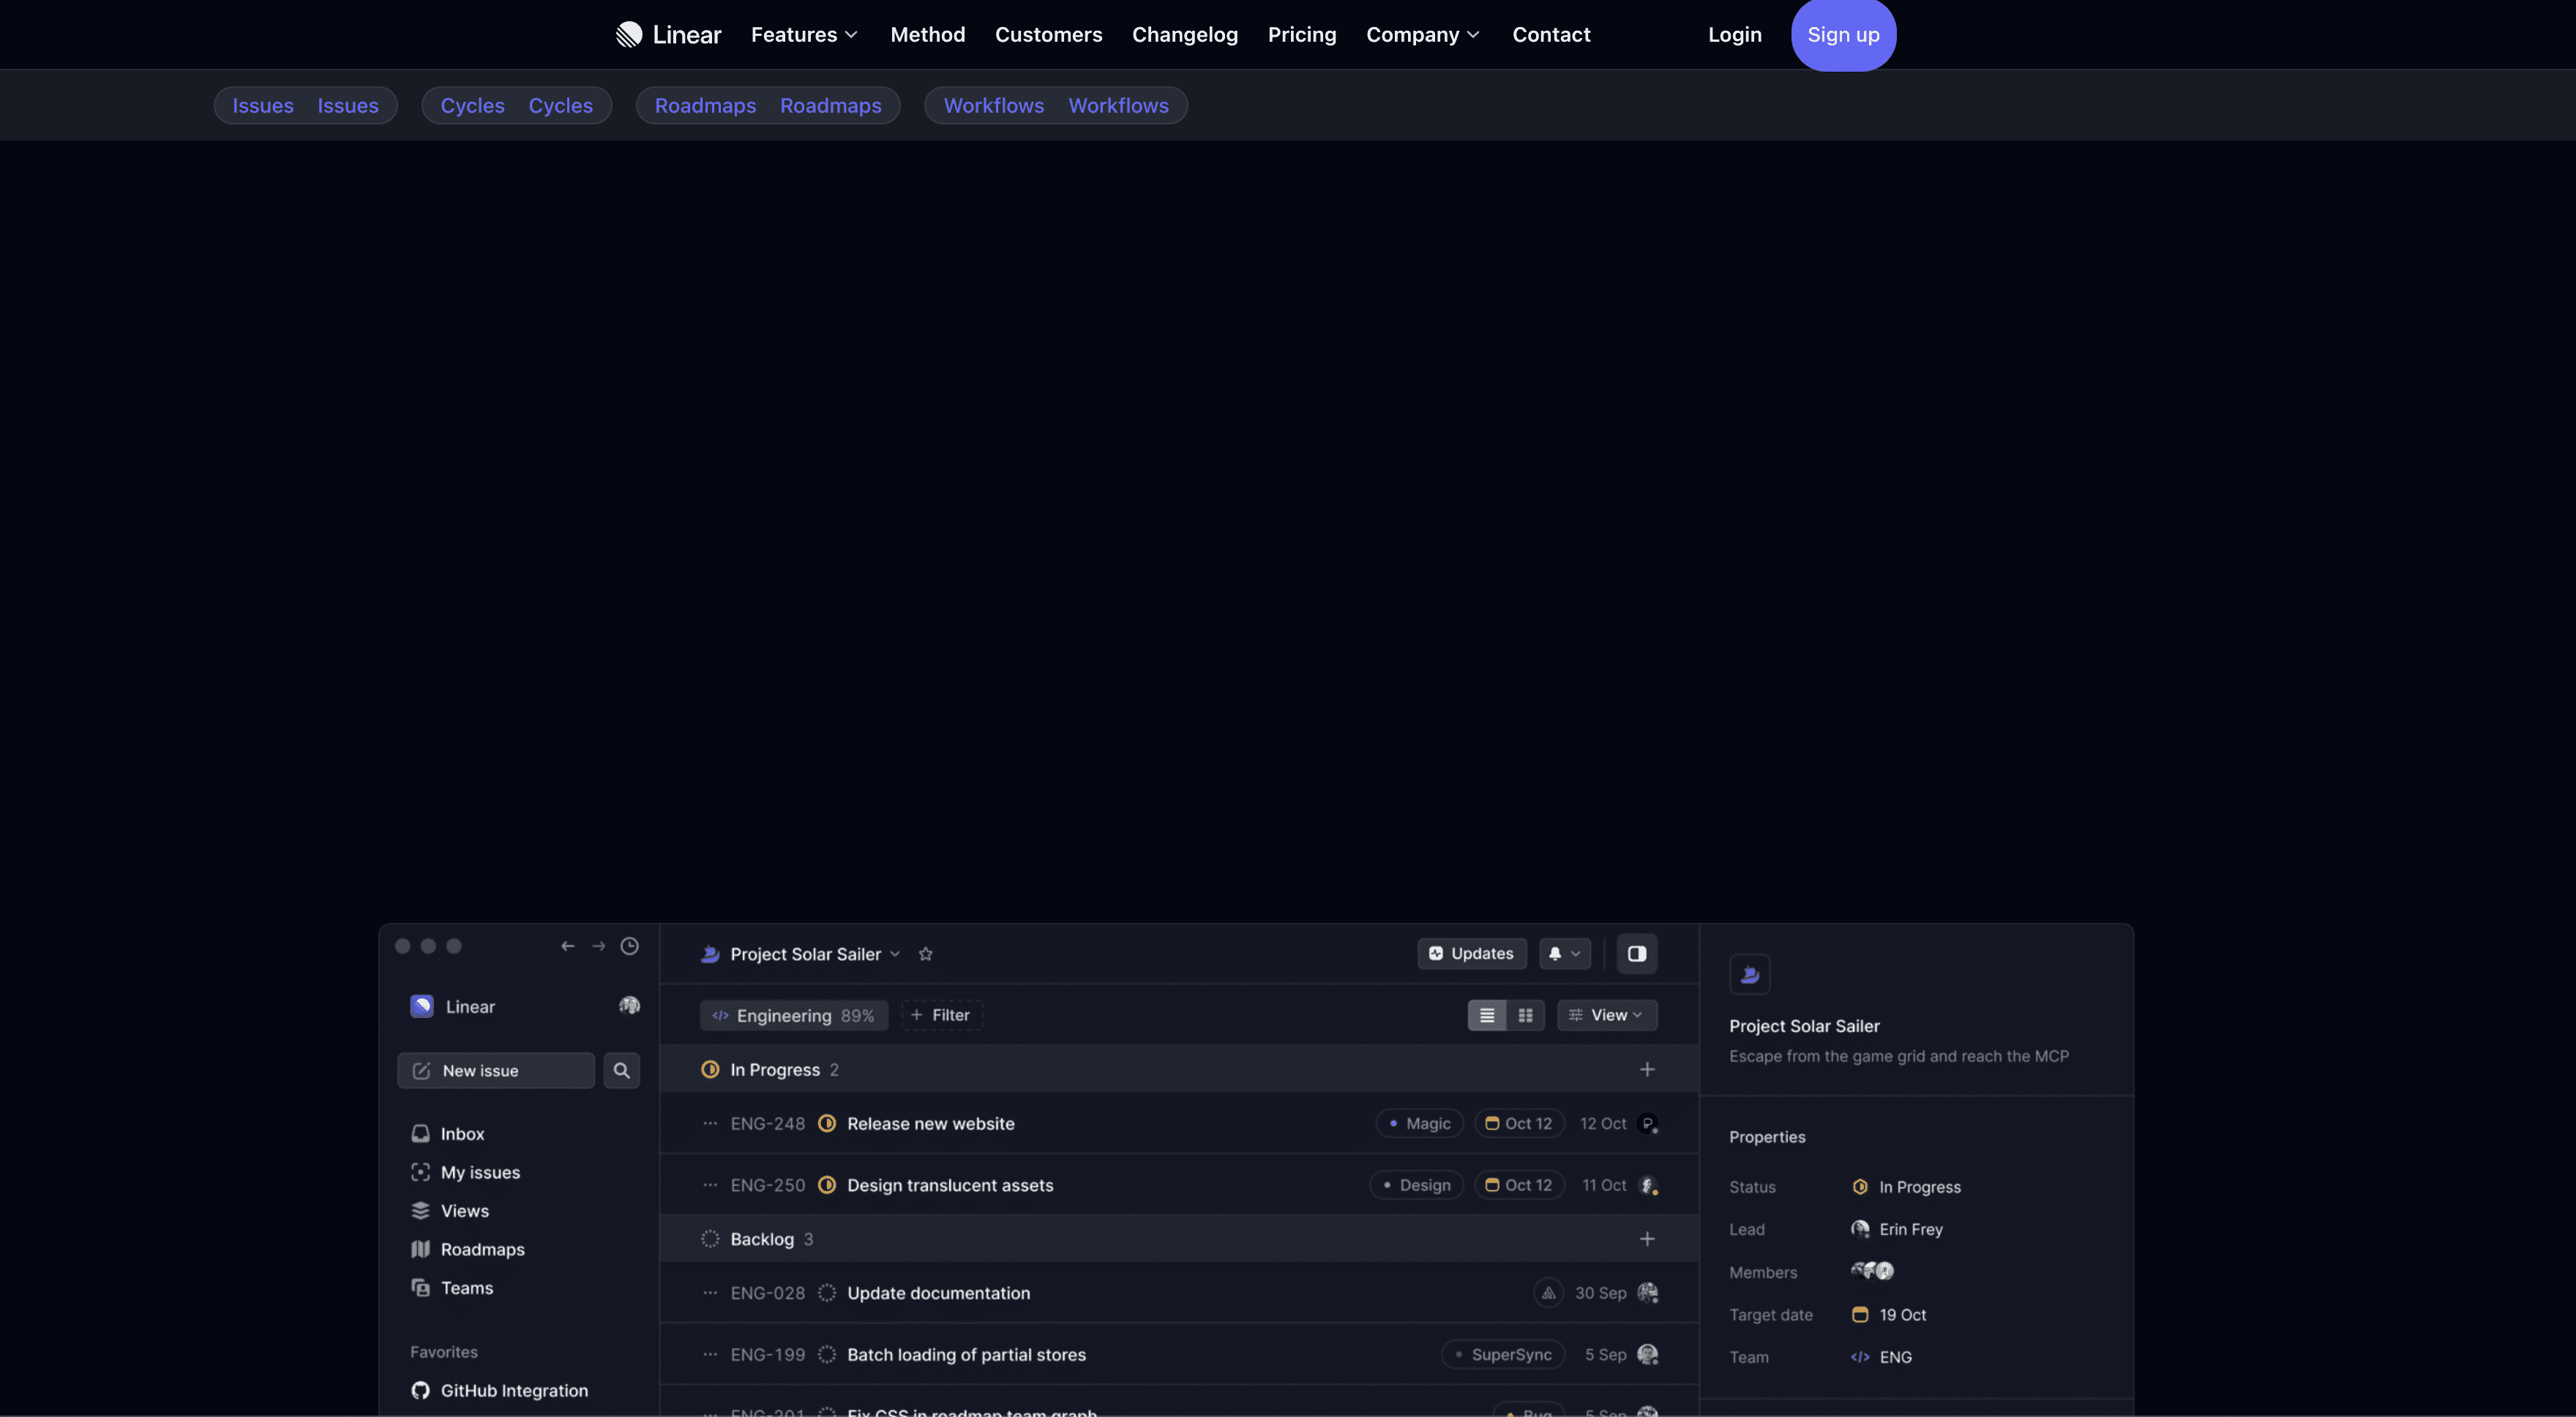2576x1417 pixels.
Task: Add issue to In Progress group
Action: click(x=1647, y=1070)
